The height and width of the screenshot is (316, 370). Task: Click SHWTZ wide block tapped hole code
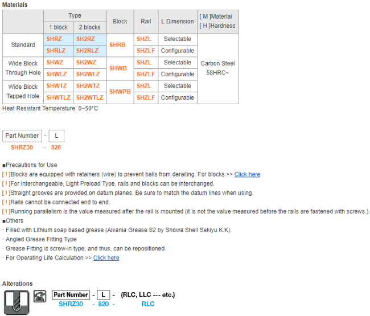(56, 86)
